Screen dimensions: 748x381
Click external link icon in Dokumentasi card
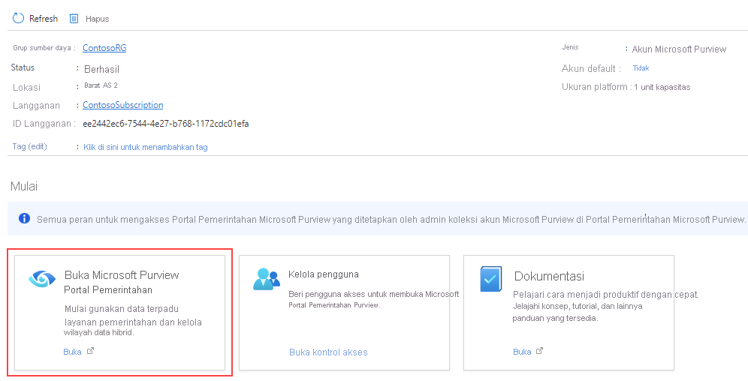tap(539, 351)
